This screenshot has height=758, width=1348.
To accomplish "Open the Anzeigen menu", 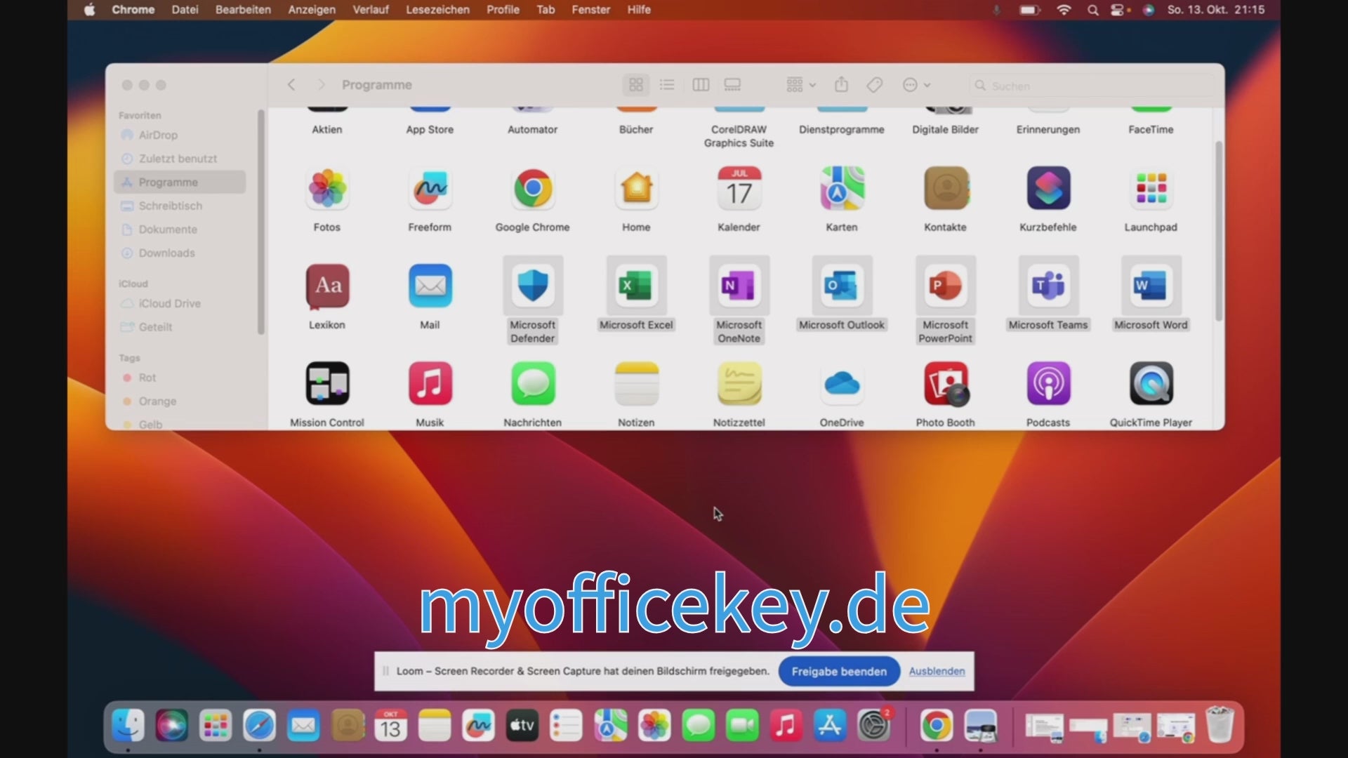I will [312, 10].
